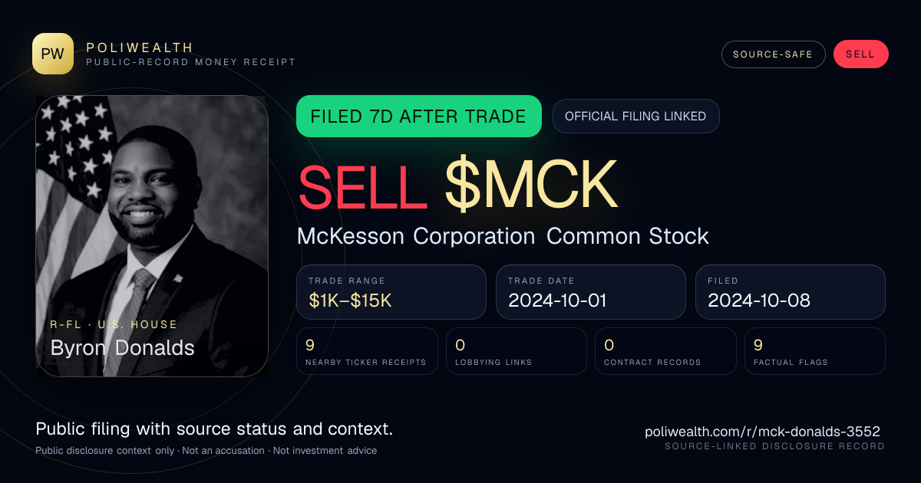This screenshot has height=483, width=921.
Task: Open the Trade Range $1K–$15K card
Action: pyautogui.click(x=391, y=292)
